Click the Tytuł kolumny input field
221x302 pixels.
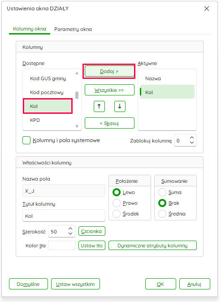click(64, 216)
